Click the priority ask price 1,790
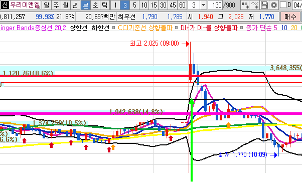Viewport: 302px width, 182px height. [x=149, y=17]
